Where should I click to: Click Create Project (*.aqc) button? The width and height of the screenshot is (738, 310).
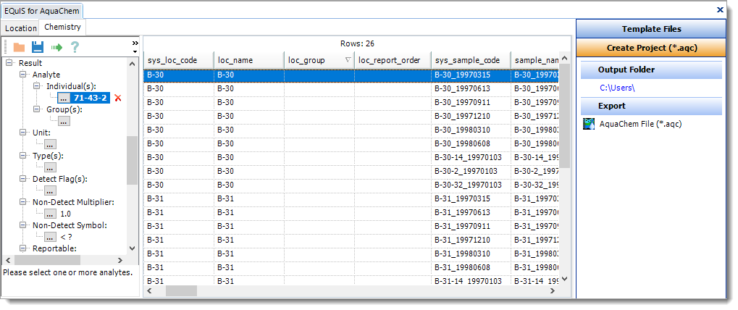point(651,48)
